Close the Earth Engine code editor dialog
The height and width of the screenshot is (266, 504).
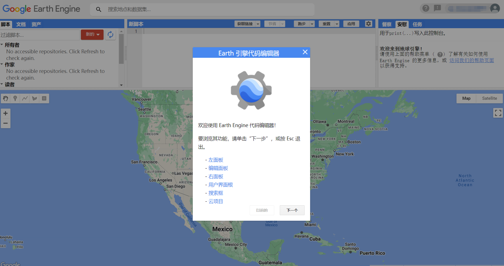pos(305,52)
